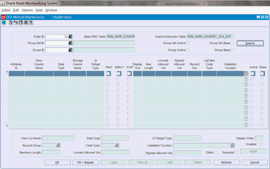Click the OK + Repeat button
The height and width of the screenshot is (169, 270).
tap(85, 162)
